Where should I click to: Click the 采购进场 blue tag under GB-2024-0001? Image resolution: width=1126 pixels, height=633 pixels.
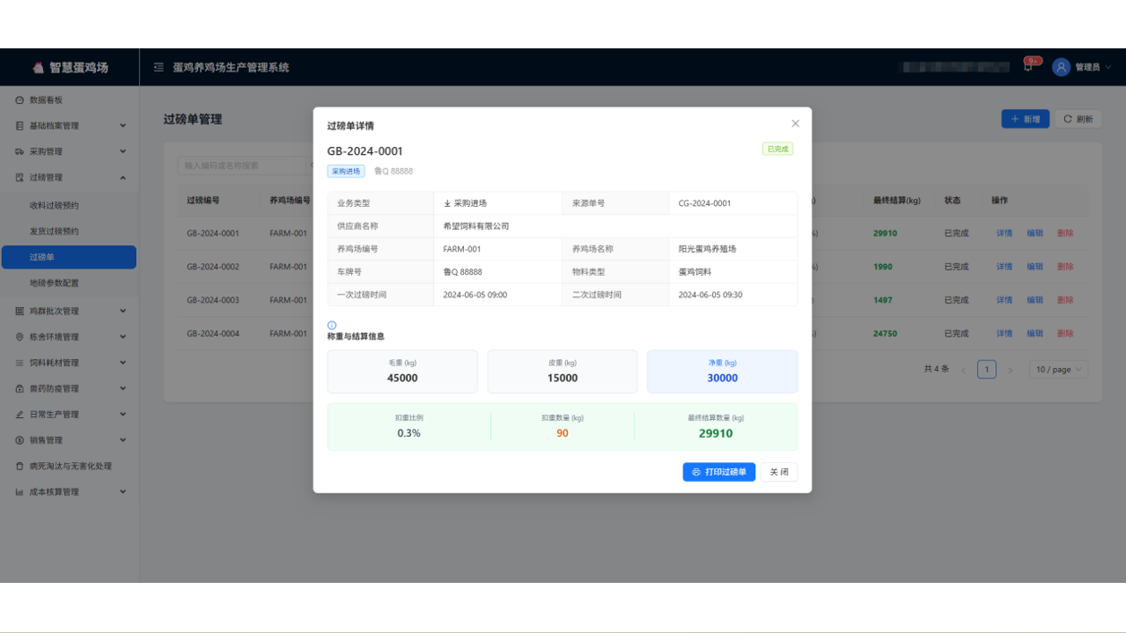pyautogui.click(x=346, y=171)
